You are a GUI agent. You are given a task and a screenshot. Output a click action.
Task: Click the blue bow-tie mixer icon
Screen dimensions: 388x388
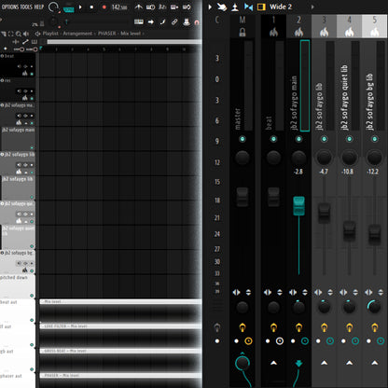[248, 7]
